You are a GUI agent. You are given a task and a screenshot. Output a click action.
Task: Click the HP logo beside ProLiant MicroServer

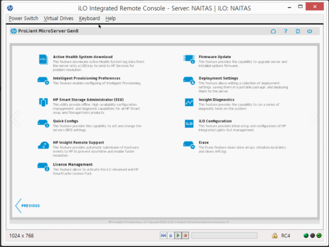[14, 31]
